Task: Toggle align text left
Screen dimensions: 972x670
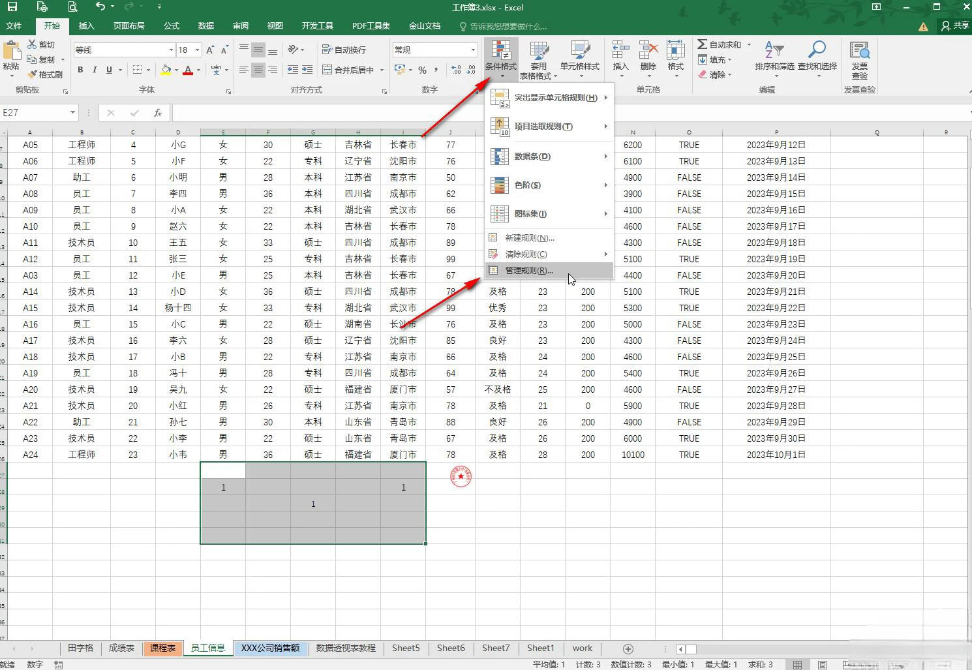Action: tap(243, 70)
